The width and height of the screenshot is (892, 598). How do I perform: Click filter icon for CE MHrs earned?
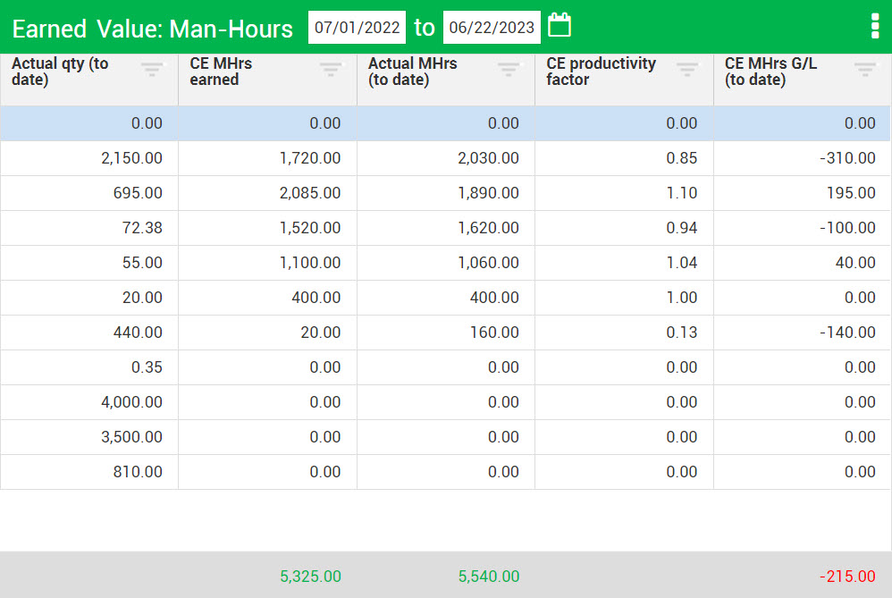(x=331, y=68)
